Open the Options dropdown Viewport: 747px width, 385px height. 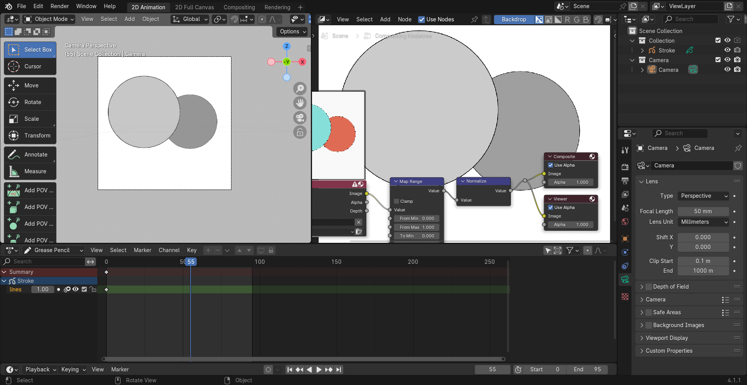(x=293, y=31)
